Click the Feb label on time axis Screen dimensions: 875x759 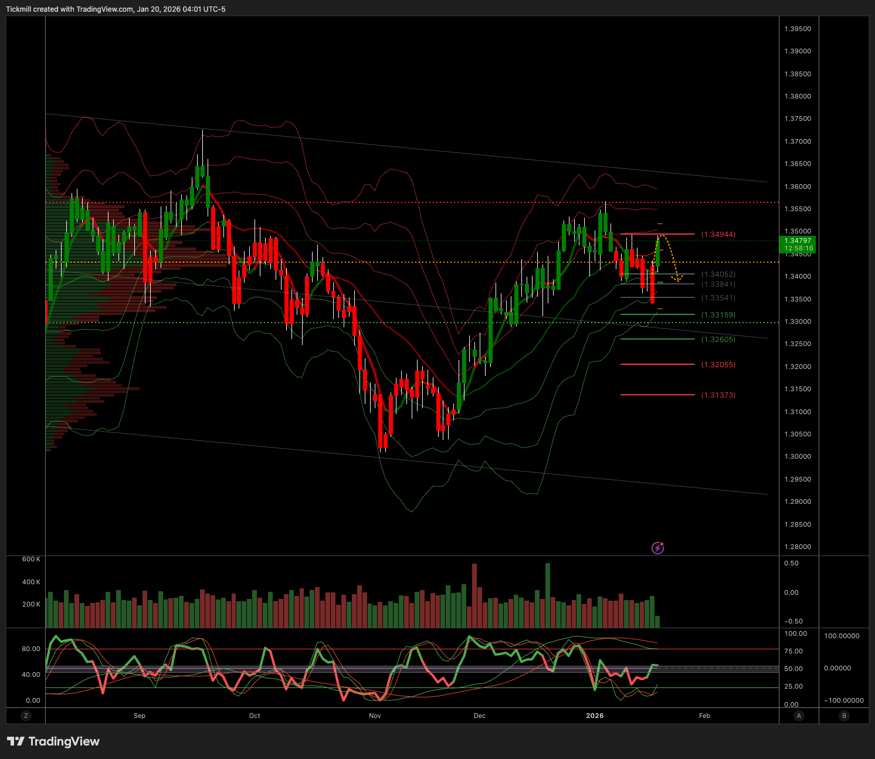tap(704, 716)
